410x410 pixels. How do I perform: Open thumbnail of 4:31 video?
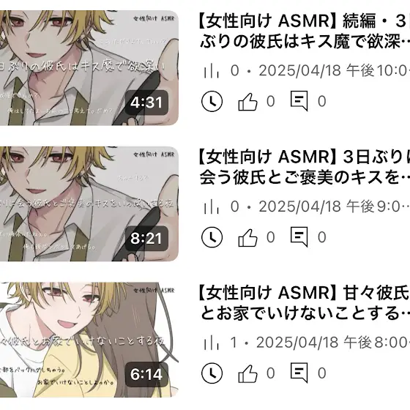89,67
